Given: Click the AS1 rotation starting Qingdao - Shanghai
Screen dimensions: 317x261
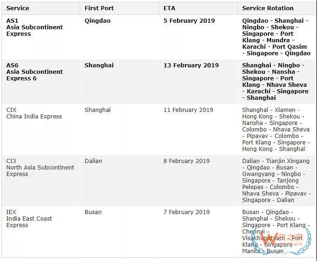Looking at the screenshot, I should click(x=276, y=37).
